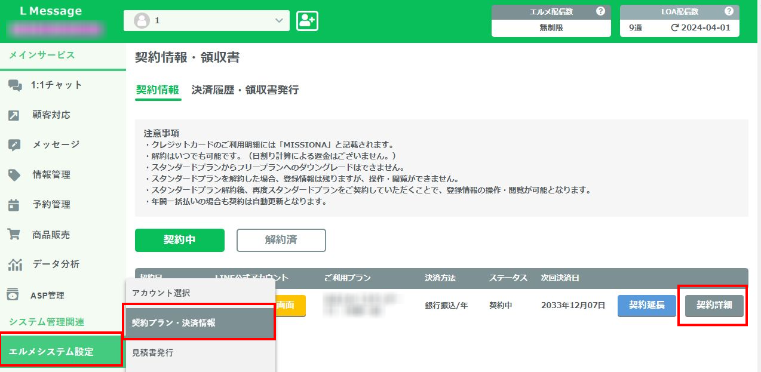Click the add friend icon next to account selector
The width and height of the screenshot is (761, 372).
[x=307, y=20]
